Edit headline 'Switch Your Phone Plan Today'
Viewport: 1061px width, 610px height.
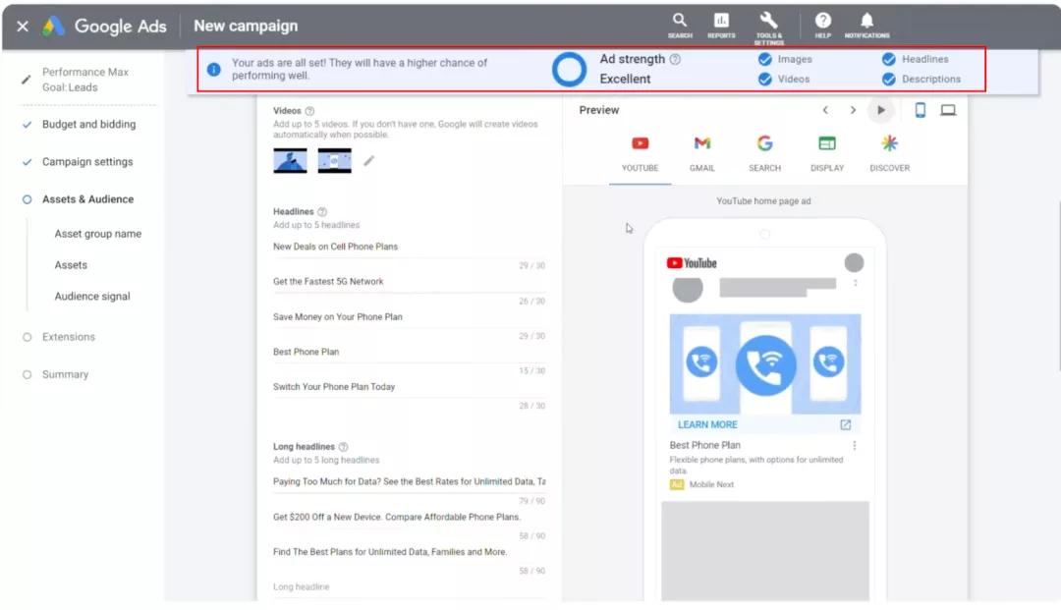click(x=409, y=387)
